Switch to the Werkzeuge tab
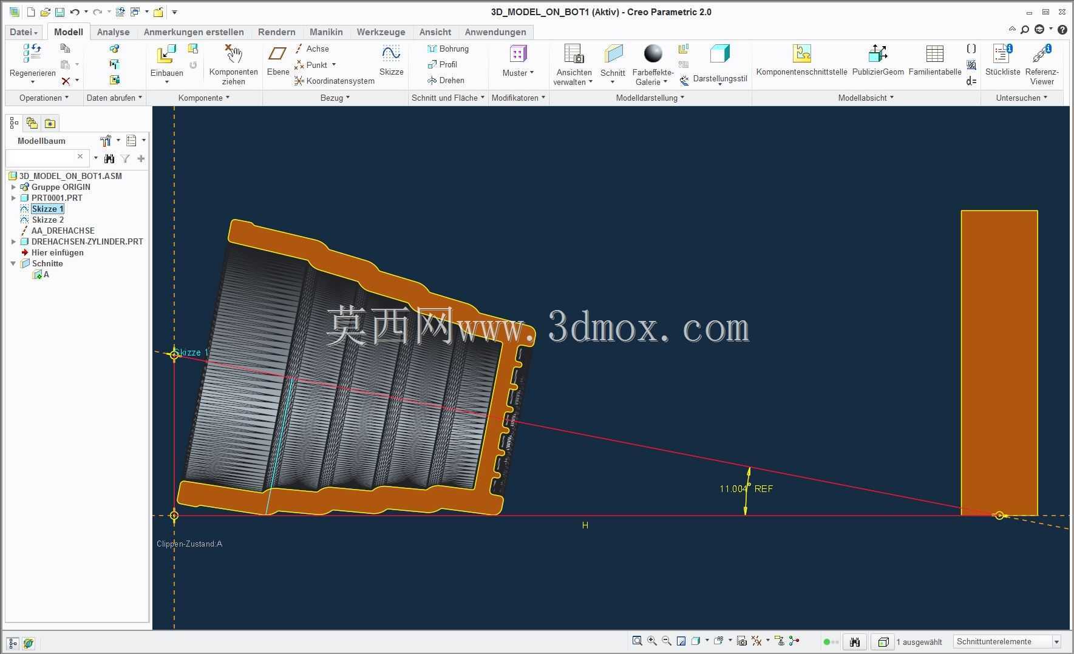Image resolution: width=1074 pixels, height=654 pixels. [381, 32]
